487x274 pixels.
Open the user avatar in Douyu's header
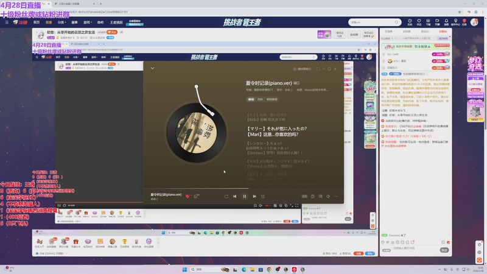[x=474, y=22]
